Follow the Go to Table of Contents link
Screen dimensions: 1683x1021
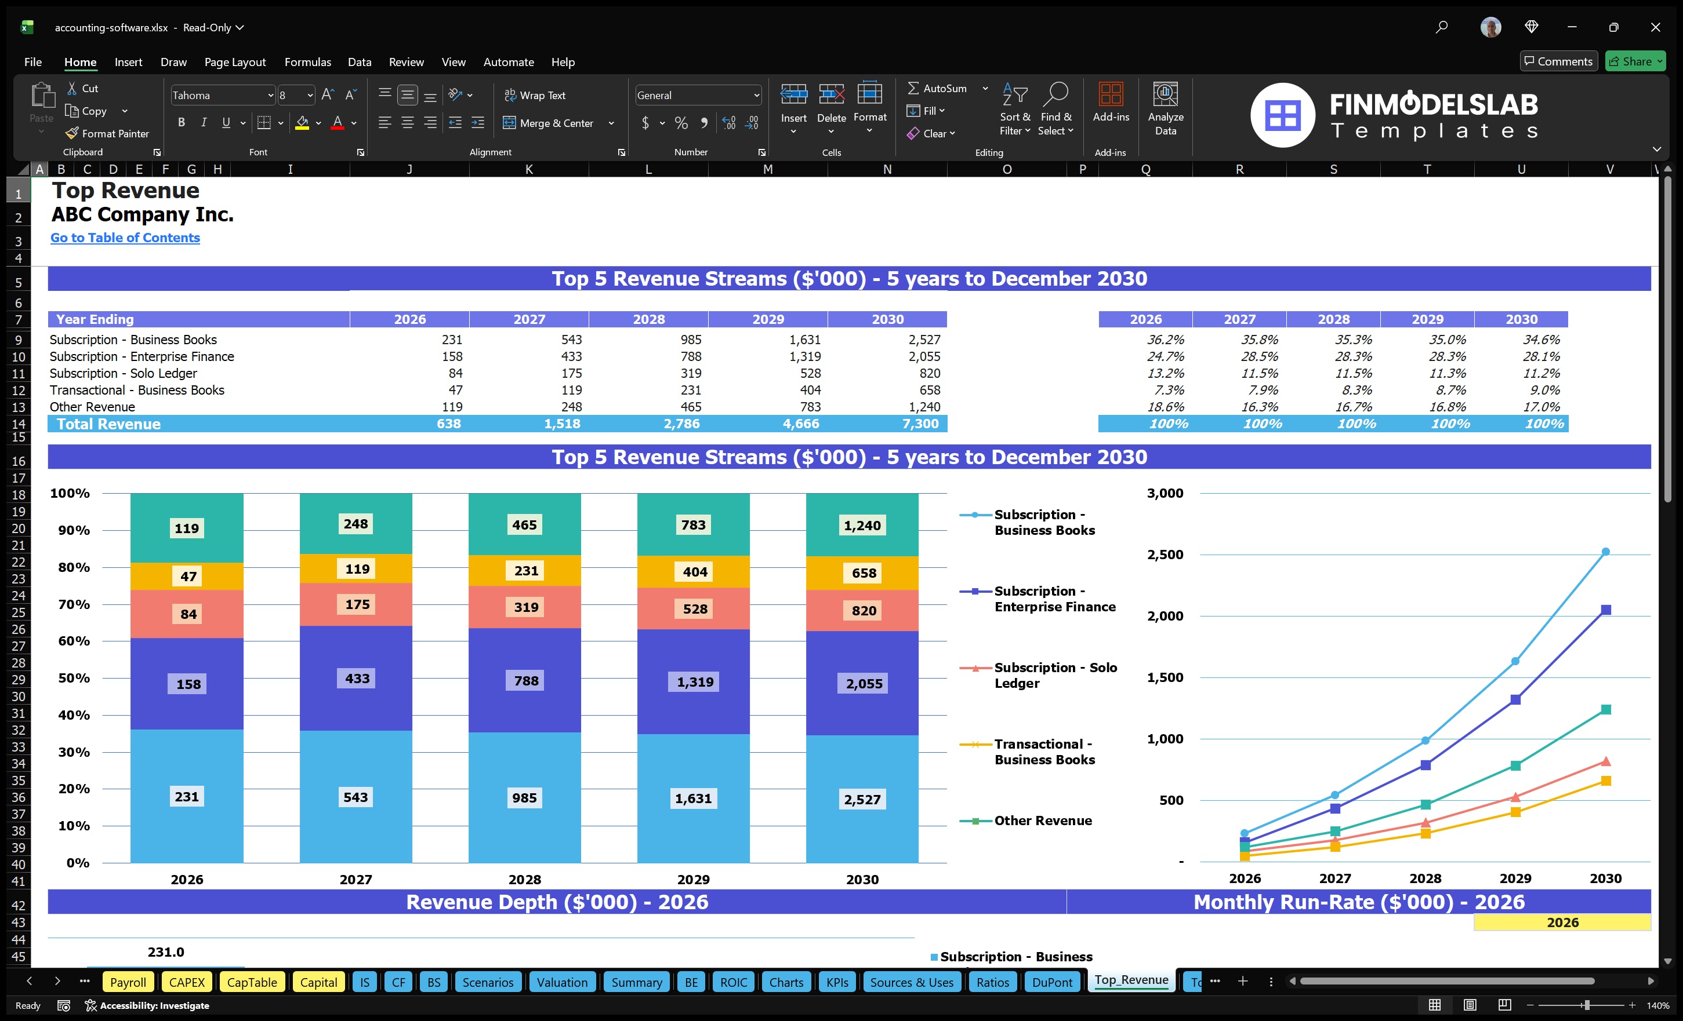pyautogui.click(x=125, y=238)
